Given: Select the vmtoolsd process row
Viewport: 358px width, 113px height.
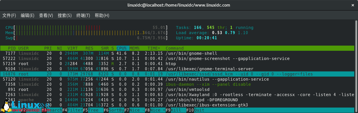Looking at the screenshot, I should [177, 89].
